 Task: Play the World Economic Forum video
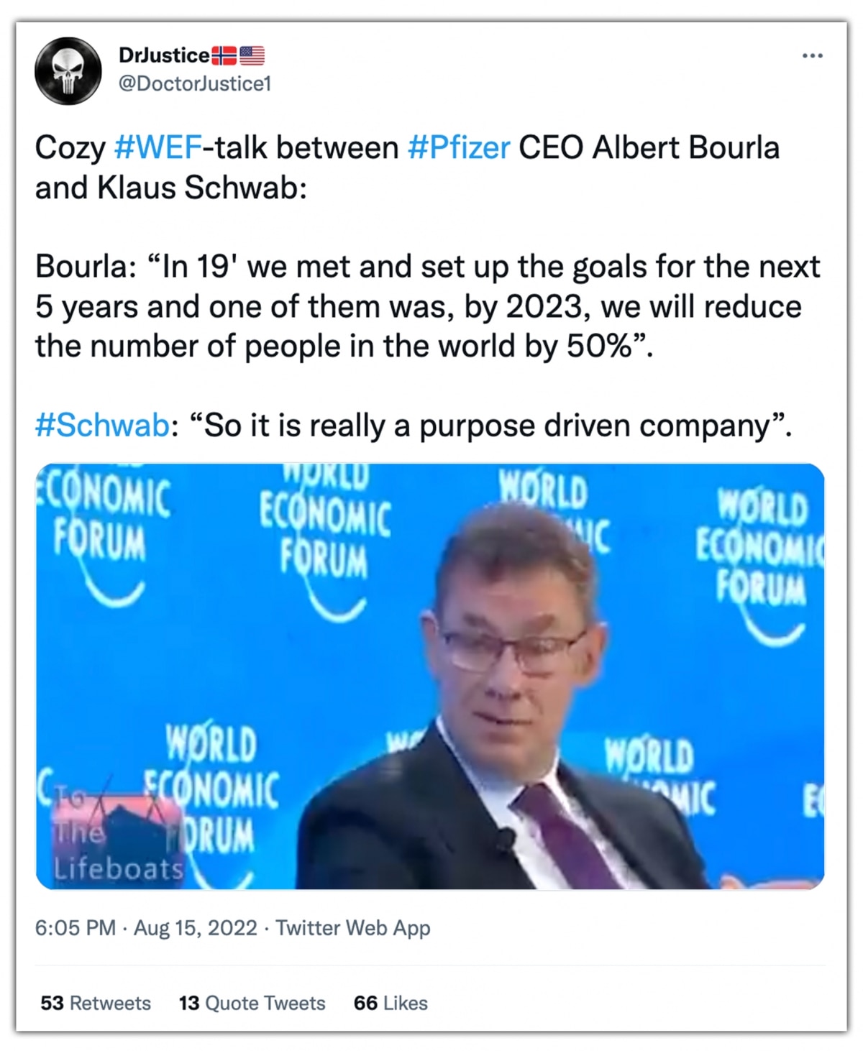point(430,676)
